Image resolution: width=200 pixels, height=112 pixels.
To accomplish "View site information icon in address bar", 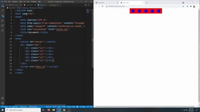I will 107,6.
